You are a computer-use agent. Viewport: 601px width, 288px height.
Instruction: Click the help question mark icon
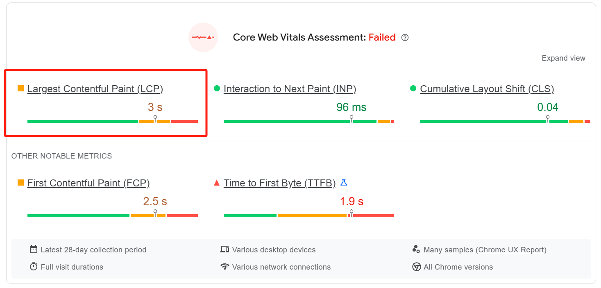pos(405,38)
